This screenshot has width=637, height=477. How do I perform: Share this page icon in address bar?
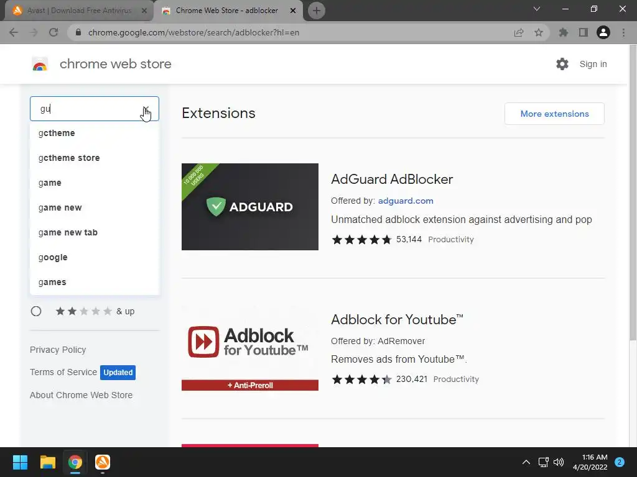pyautogui.click(x=519, y=32)
